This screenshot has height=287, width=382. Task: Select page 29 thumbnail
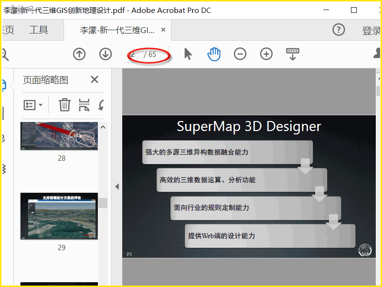(x=59, y=216)
